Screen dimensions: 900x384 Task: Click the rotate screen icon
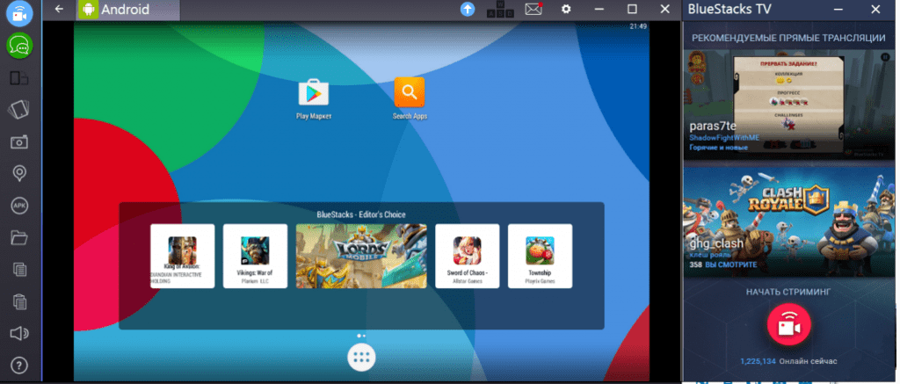19,109
